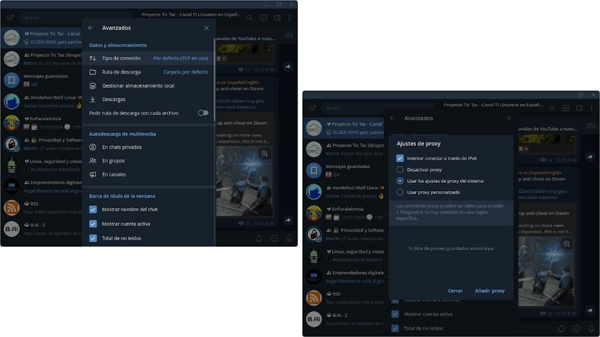Click search icon in right window header
Image resolution: width=600 pixels, height=337 pixels.
click(551, 108)
